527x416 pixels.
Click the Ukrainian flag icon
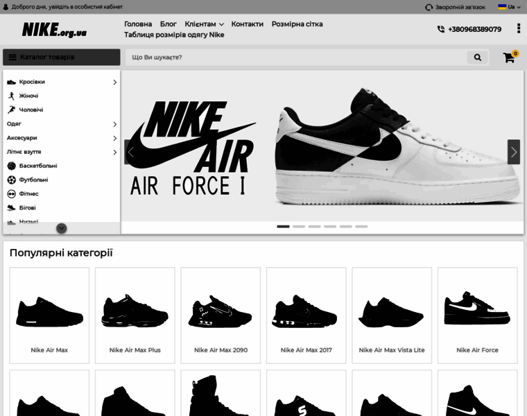(x=502, y=7)
